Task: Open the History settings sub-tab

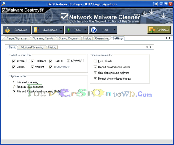Action: click(52, 47)
